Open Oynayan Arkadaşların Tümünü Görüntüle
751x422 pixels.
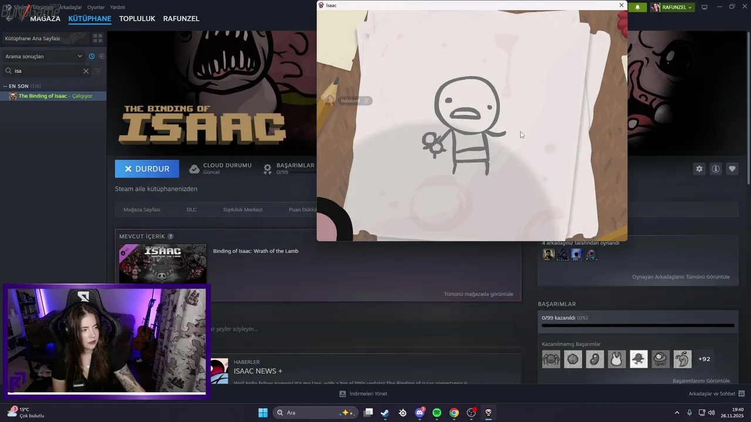(x=681, y=277)
